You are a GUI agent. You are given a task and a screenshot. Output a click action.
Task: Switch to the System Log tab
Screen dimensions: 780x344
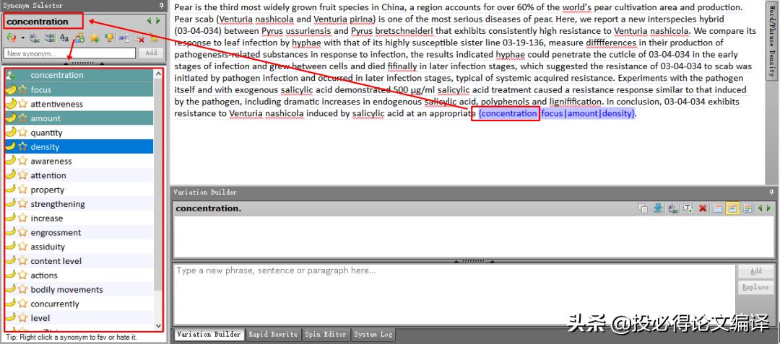(373, 334)
